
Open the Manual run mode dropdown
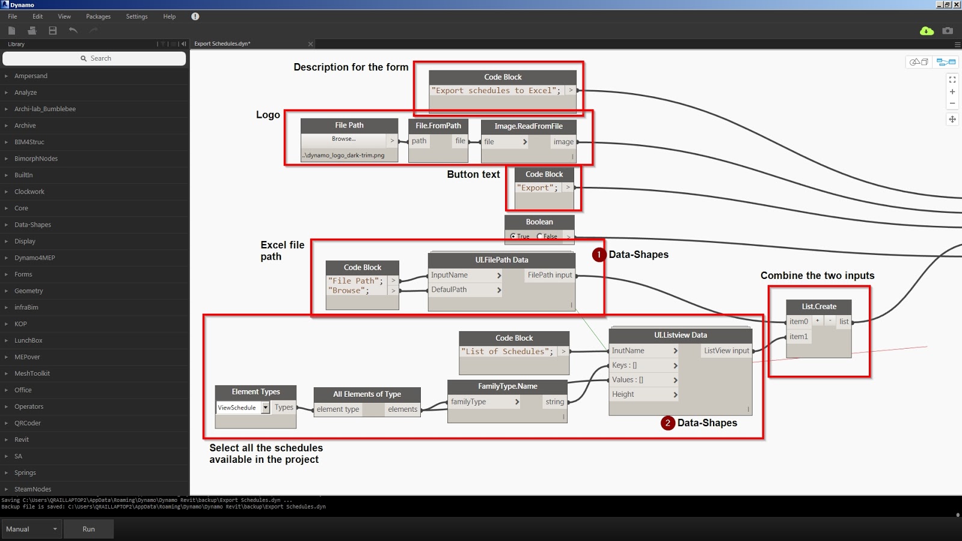point(31,529)
